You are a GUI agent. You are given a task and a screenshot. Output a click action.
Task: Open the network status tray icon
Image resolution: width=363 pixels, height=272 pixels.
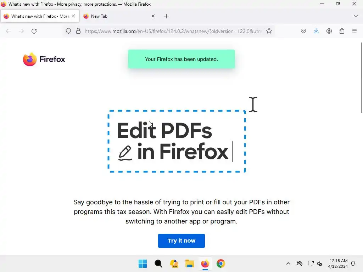tap(311, 263)
